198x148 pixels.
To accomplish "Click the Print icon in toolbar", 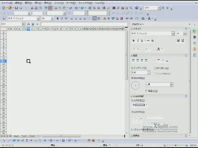I will coord(36,8).
